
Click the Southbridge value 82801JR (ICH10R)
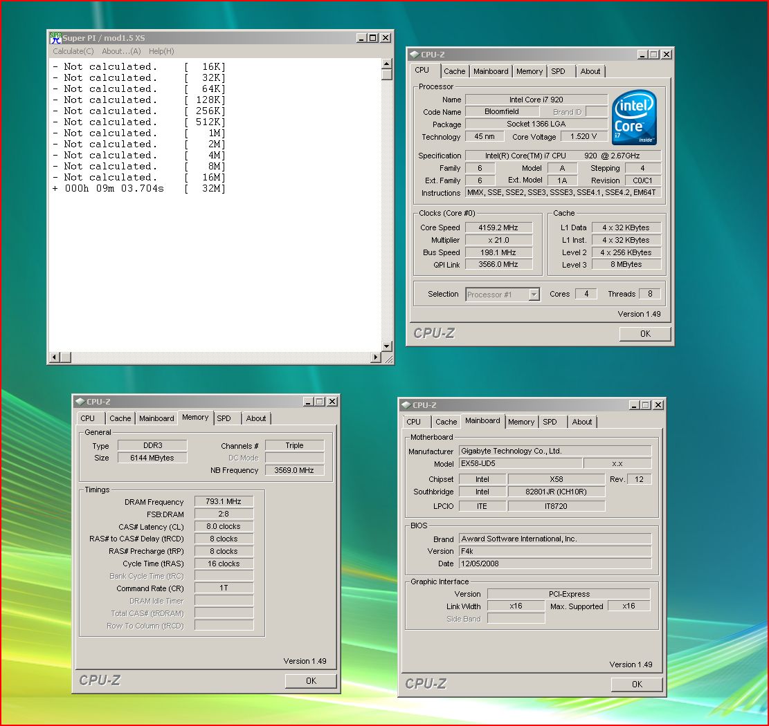pos(556,492)
